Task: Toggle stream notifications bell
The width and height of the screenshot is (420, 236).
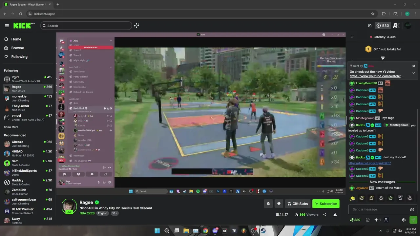Action: (x=268, y=204)
